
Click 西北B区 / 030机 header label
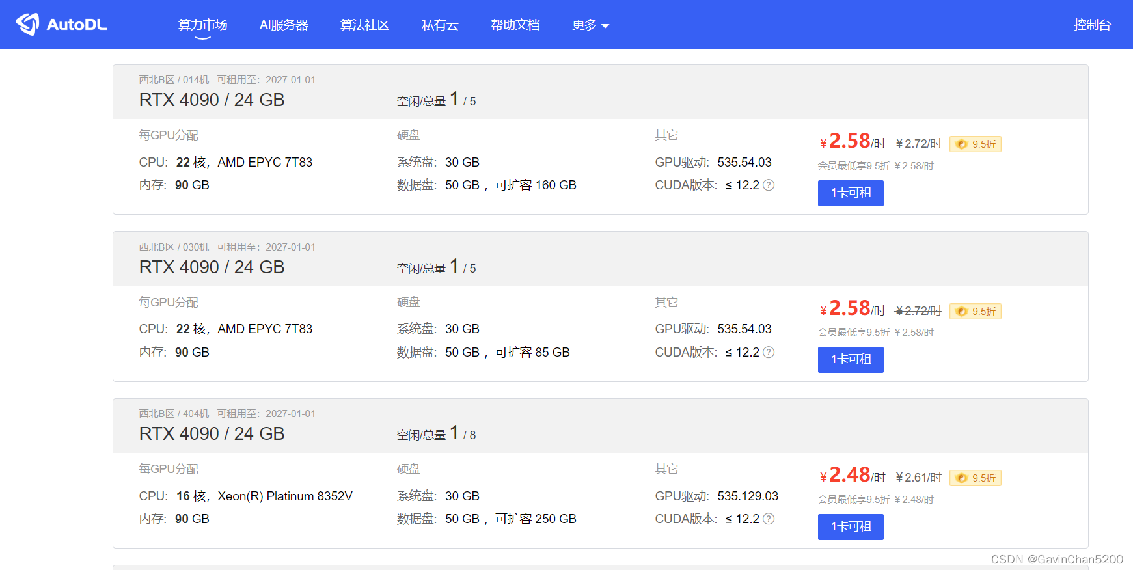tap(174, 247)
